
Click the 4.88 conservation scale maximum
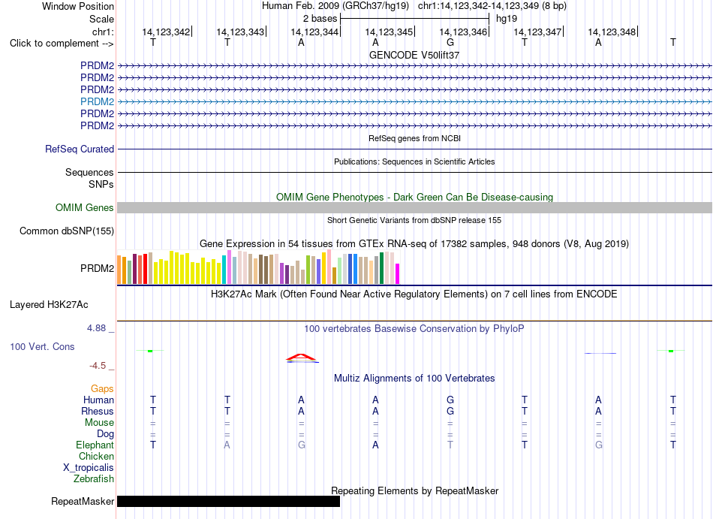pyautogui.click(x=96, y=328)
